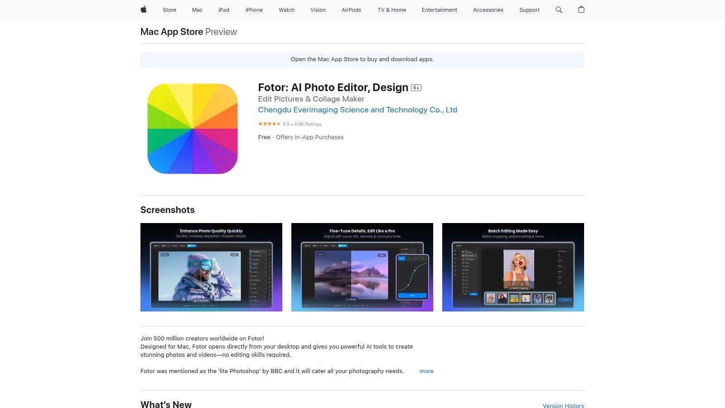Viewport: 725px width, 408px height.
Task: Open the Store menu item
Action: coord(169,10)
